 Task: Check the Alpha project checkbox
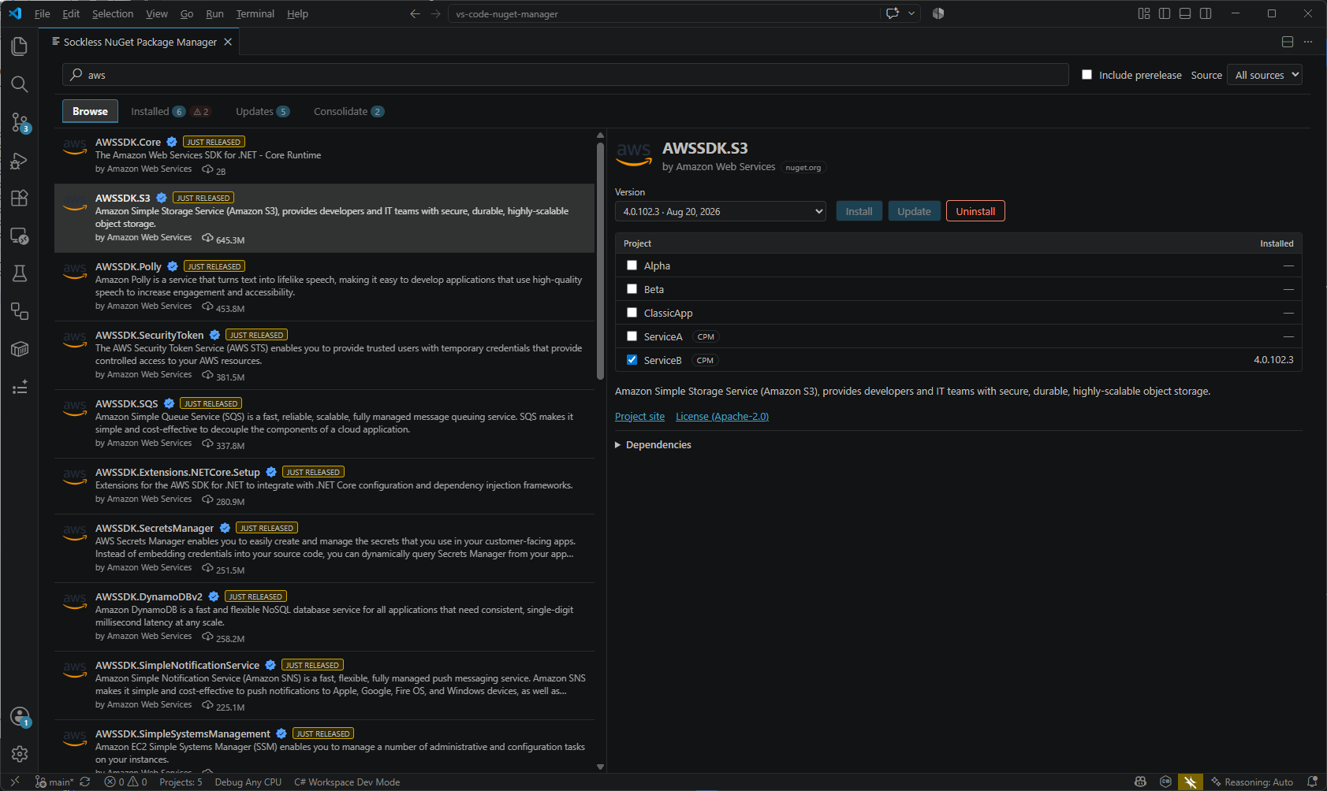click(632, 266)
